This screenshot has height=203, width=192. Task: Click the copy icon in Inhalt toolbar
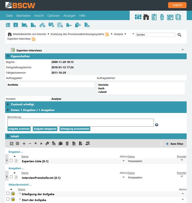[x=60, y=143]
